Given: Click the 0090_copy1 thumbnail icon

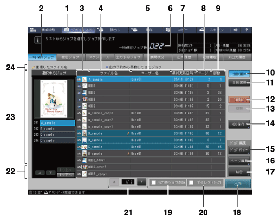Looking at the screenshot, I should coord(84,160).
